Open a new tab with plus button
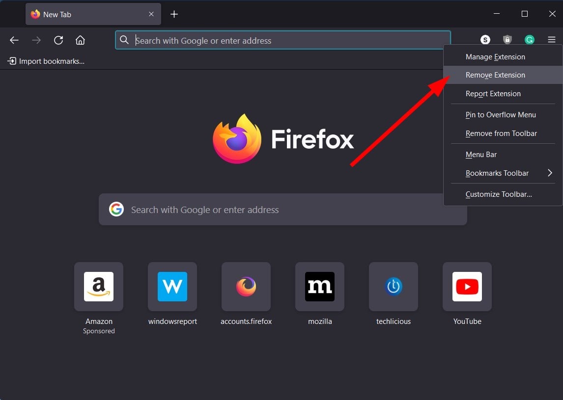This screenshot has width=563, height=400. (x=174, y=14)
